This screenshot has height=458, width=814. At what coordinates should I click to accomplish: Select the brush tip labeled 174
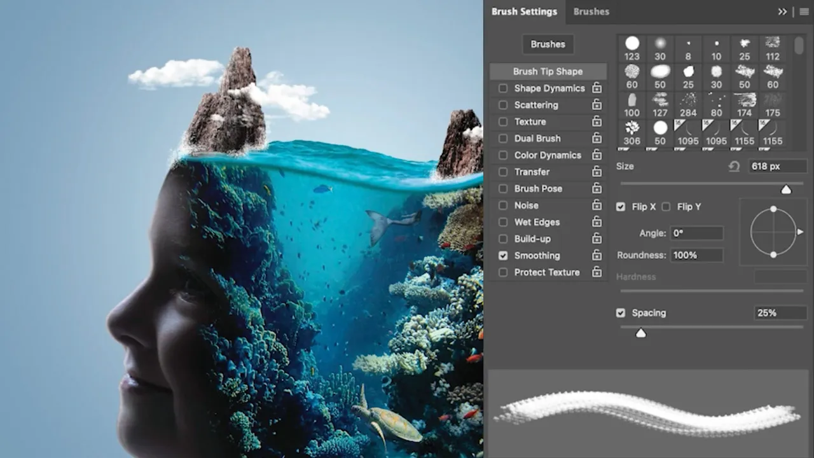(745, 105)
